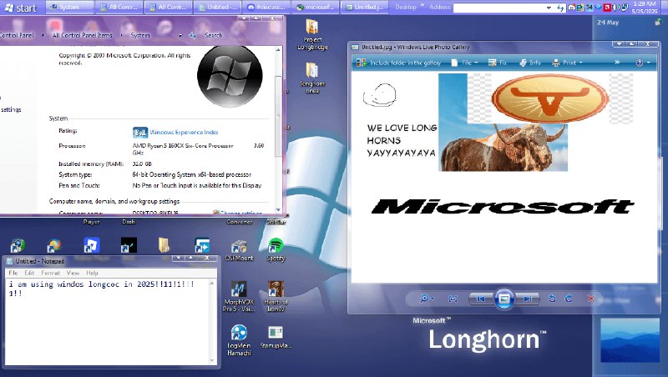Screen dimensions: 668x377
Task: Click Control Panel in the address breadcrumb
Action: click(17, 35)
